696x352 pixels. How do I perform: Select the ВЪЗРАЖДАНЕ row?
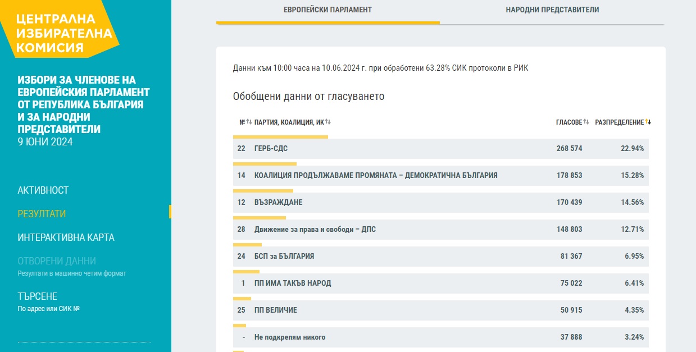(441, 203)
